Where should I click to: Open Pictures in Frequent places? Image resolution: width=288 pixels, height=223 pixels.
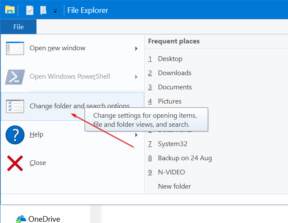point(170,101)
